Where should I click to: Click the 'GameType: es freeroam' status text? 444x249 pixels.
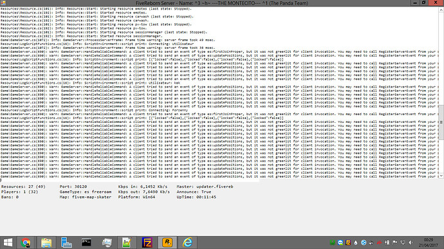[x=86, y=192]
